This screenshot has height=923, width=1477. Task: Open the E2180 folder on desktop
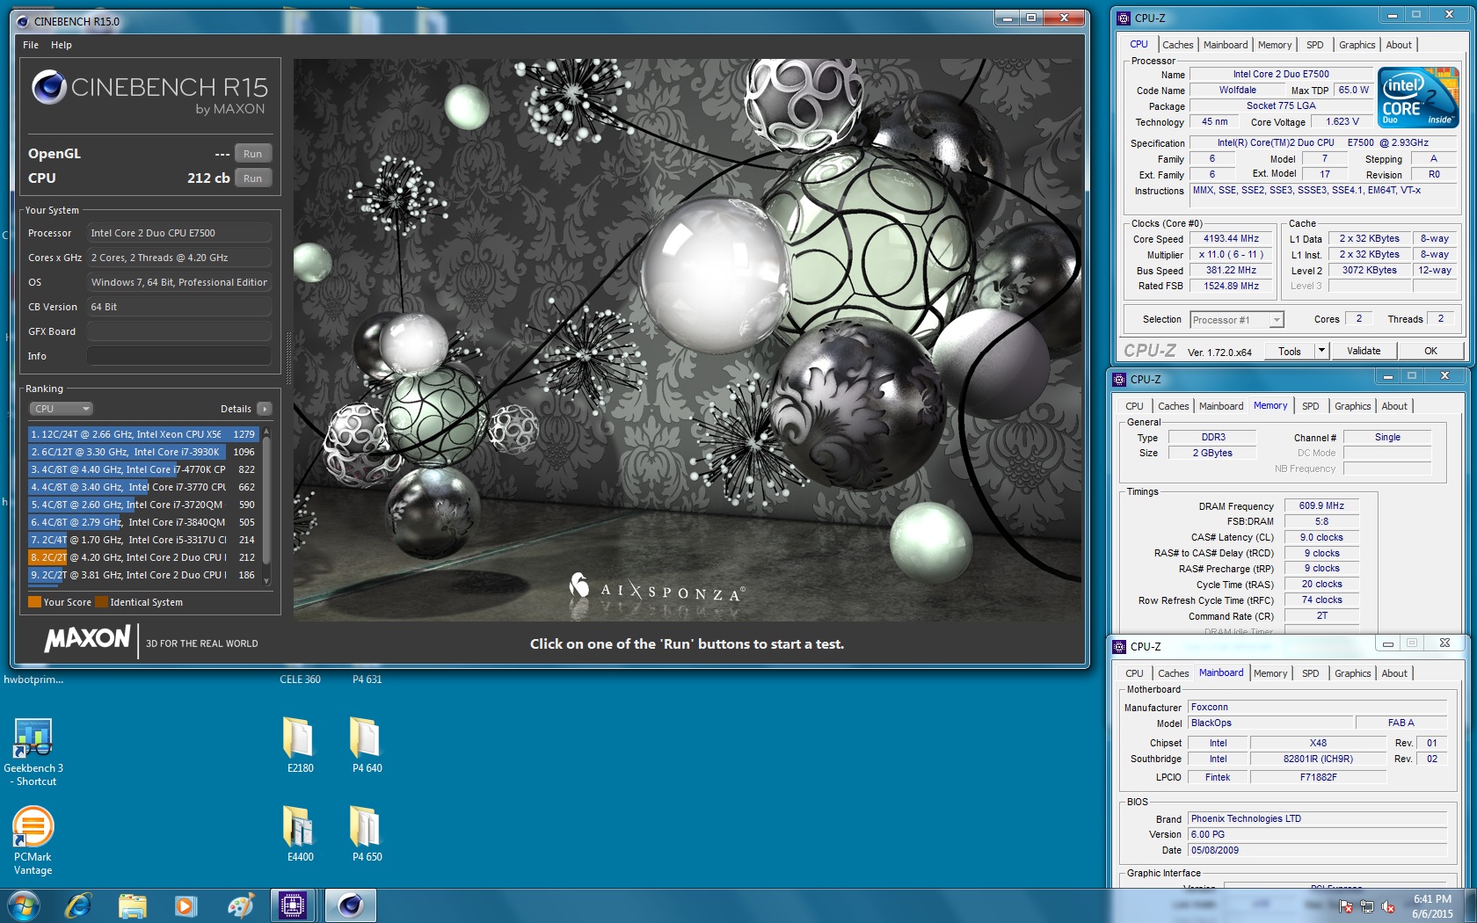(x=300, y=745)
